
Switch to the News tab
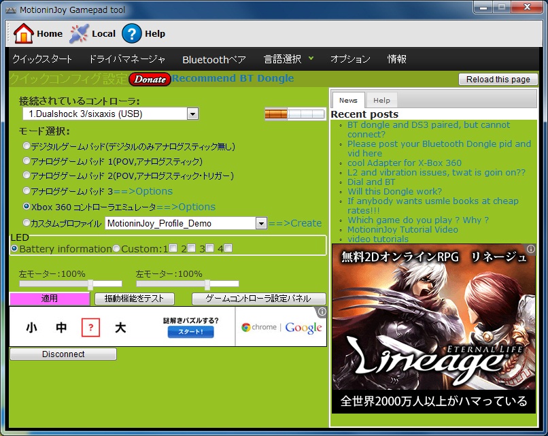tap(348, 101)
